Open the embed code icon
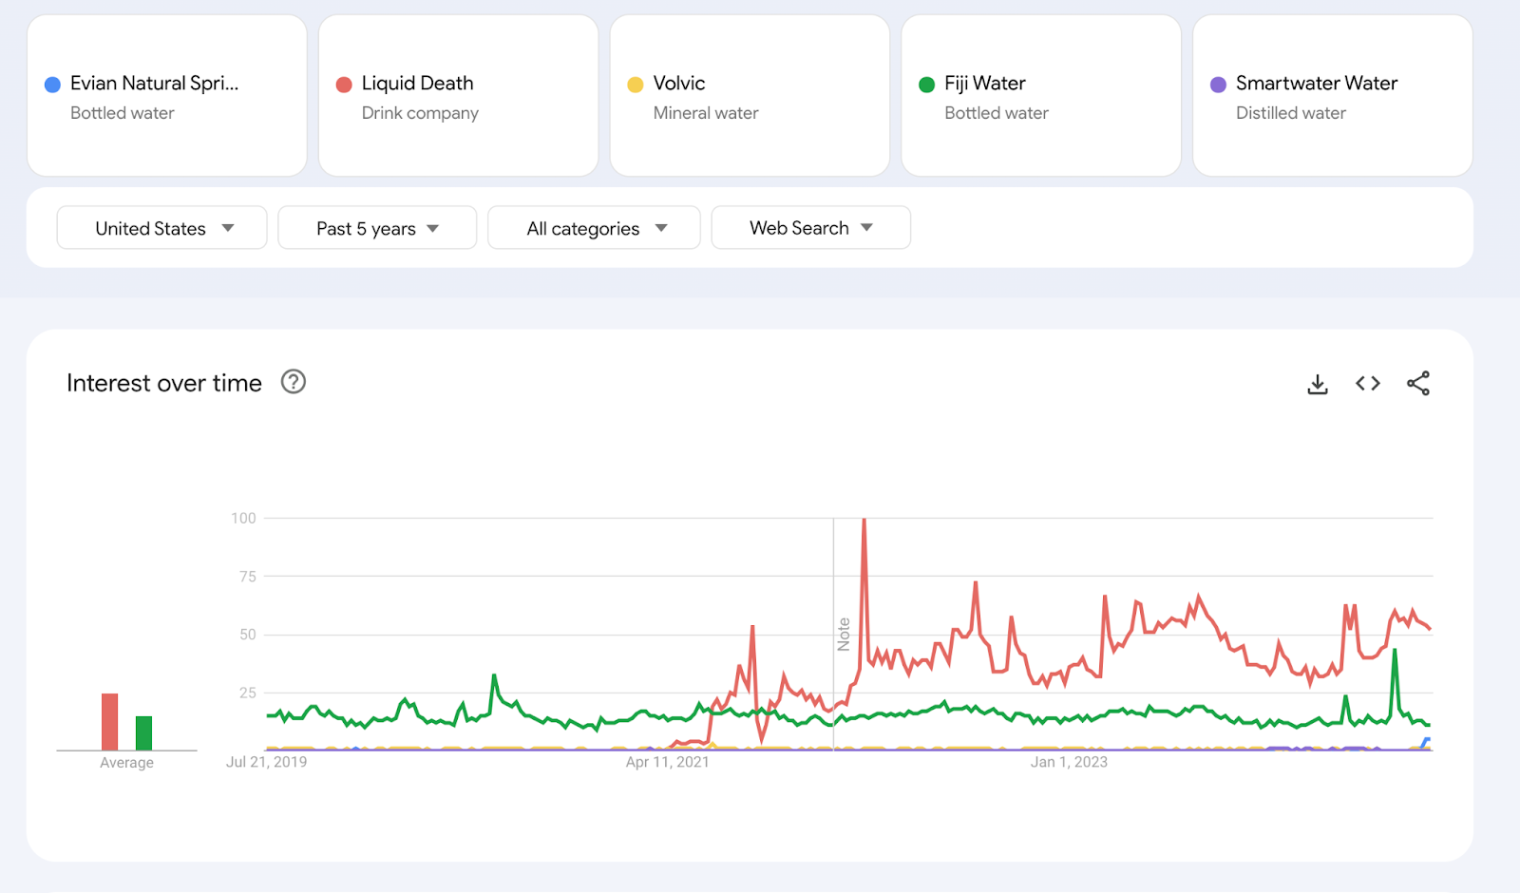This screenshot has width=1520, height=893. click(1367, 384)
